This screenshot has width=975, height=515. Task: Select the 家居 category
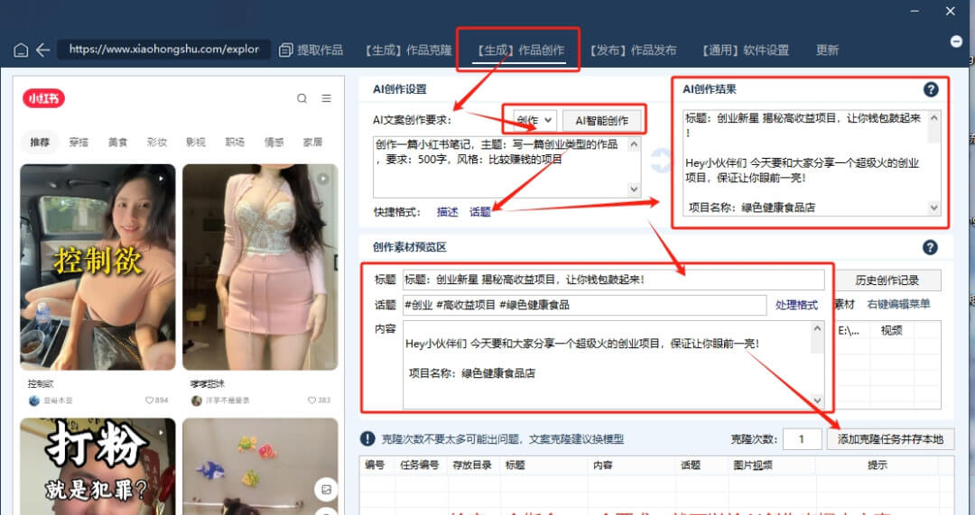(312, 143)
